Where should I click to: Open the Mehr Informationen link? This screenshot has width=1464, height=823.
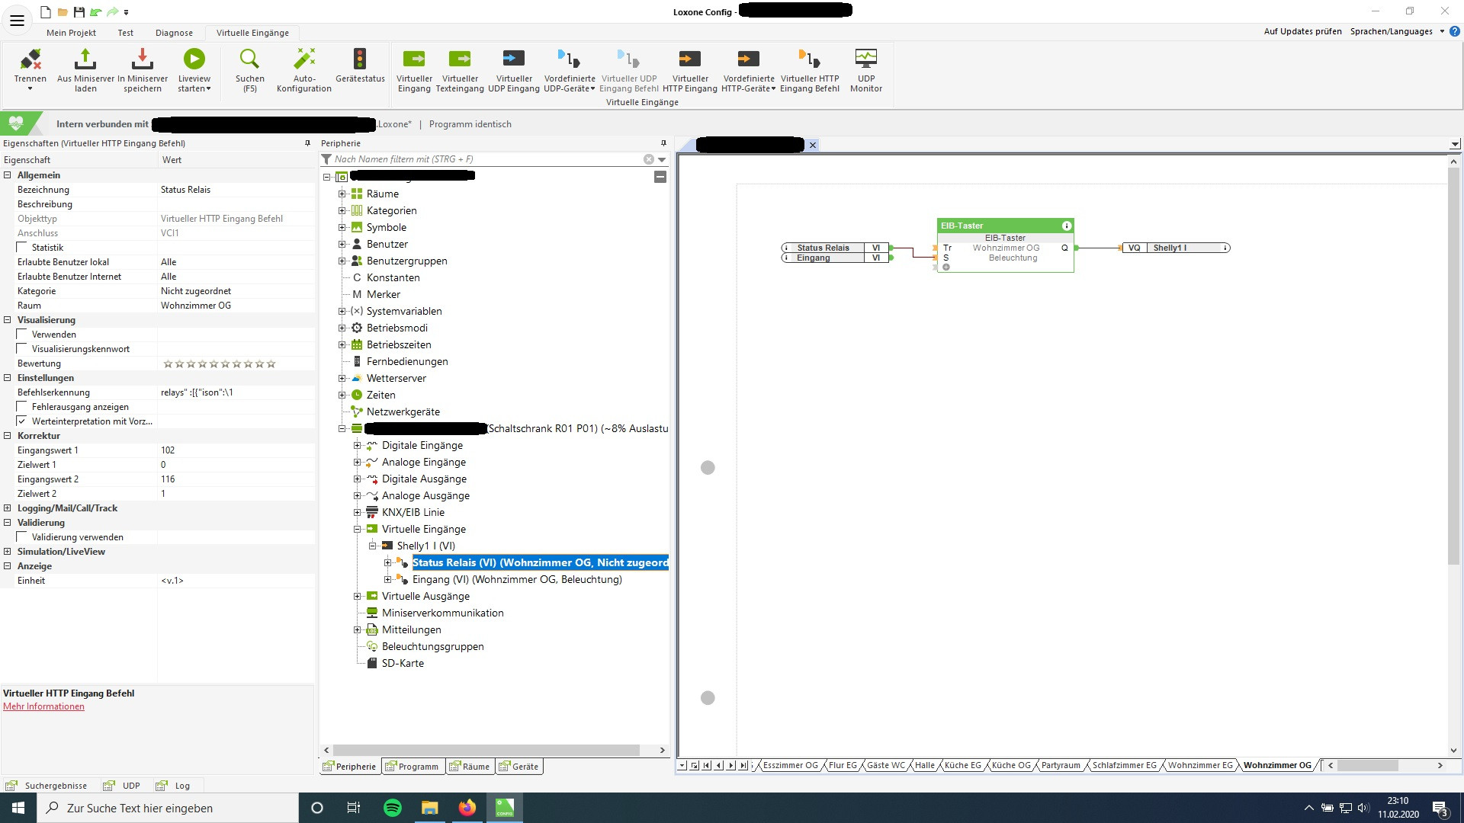coord(43,706)
